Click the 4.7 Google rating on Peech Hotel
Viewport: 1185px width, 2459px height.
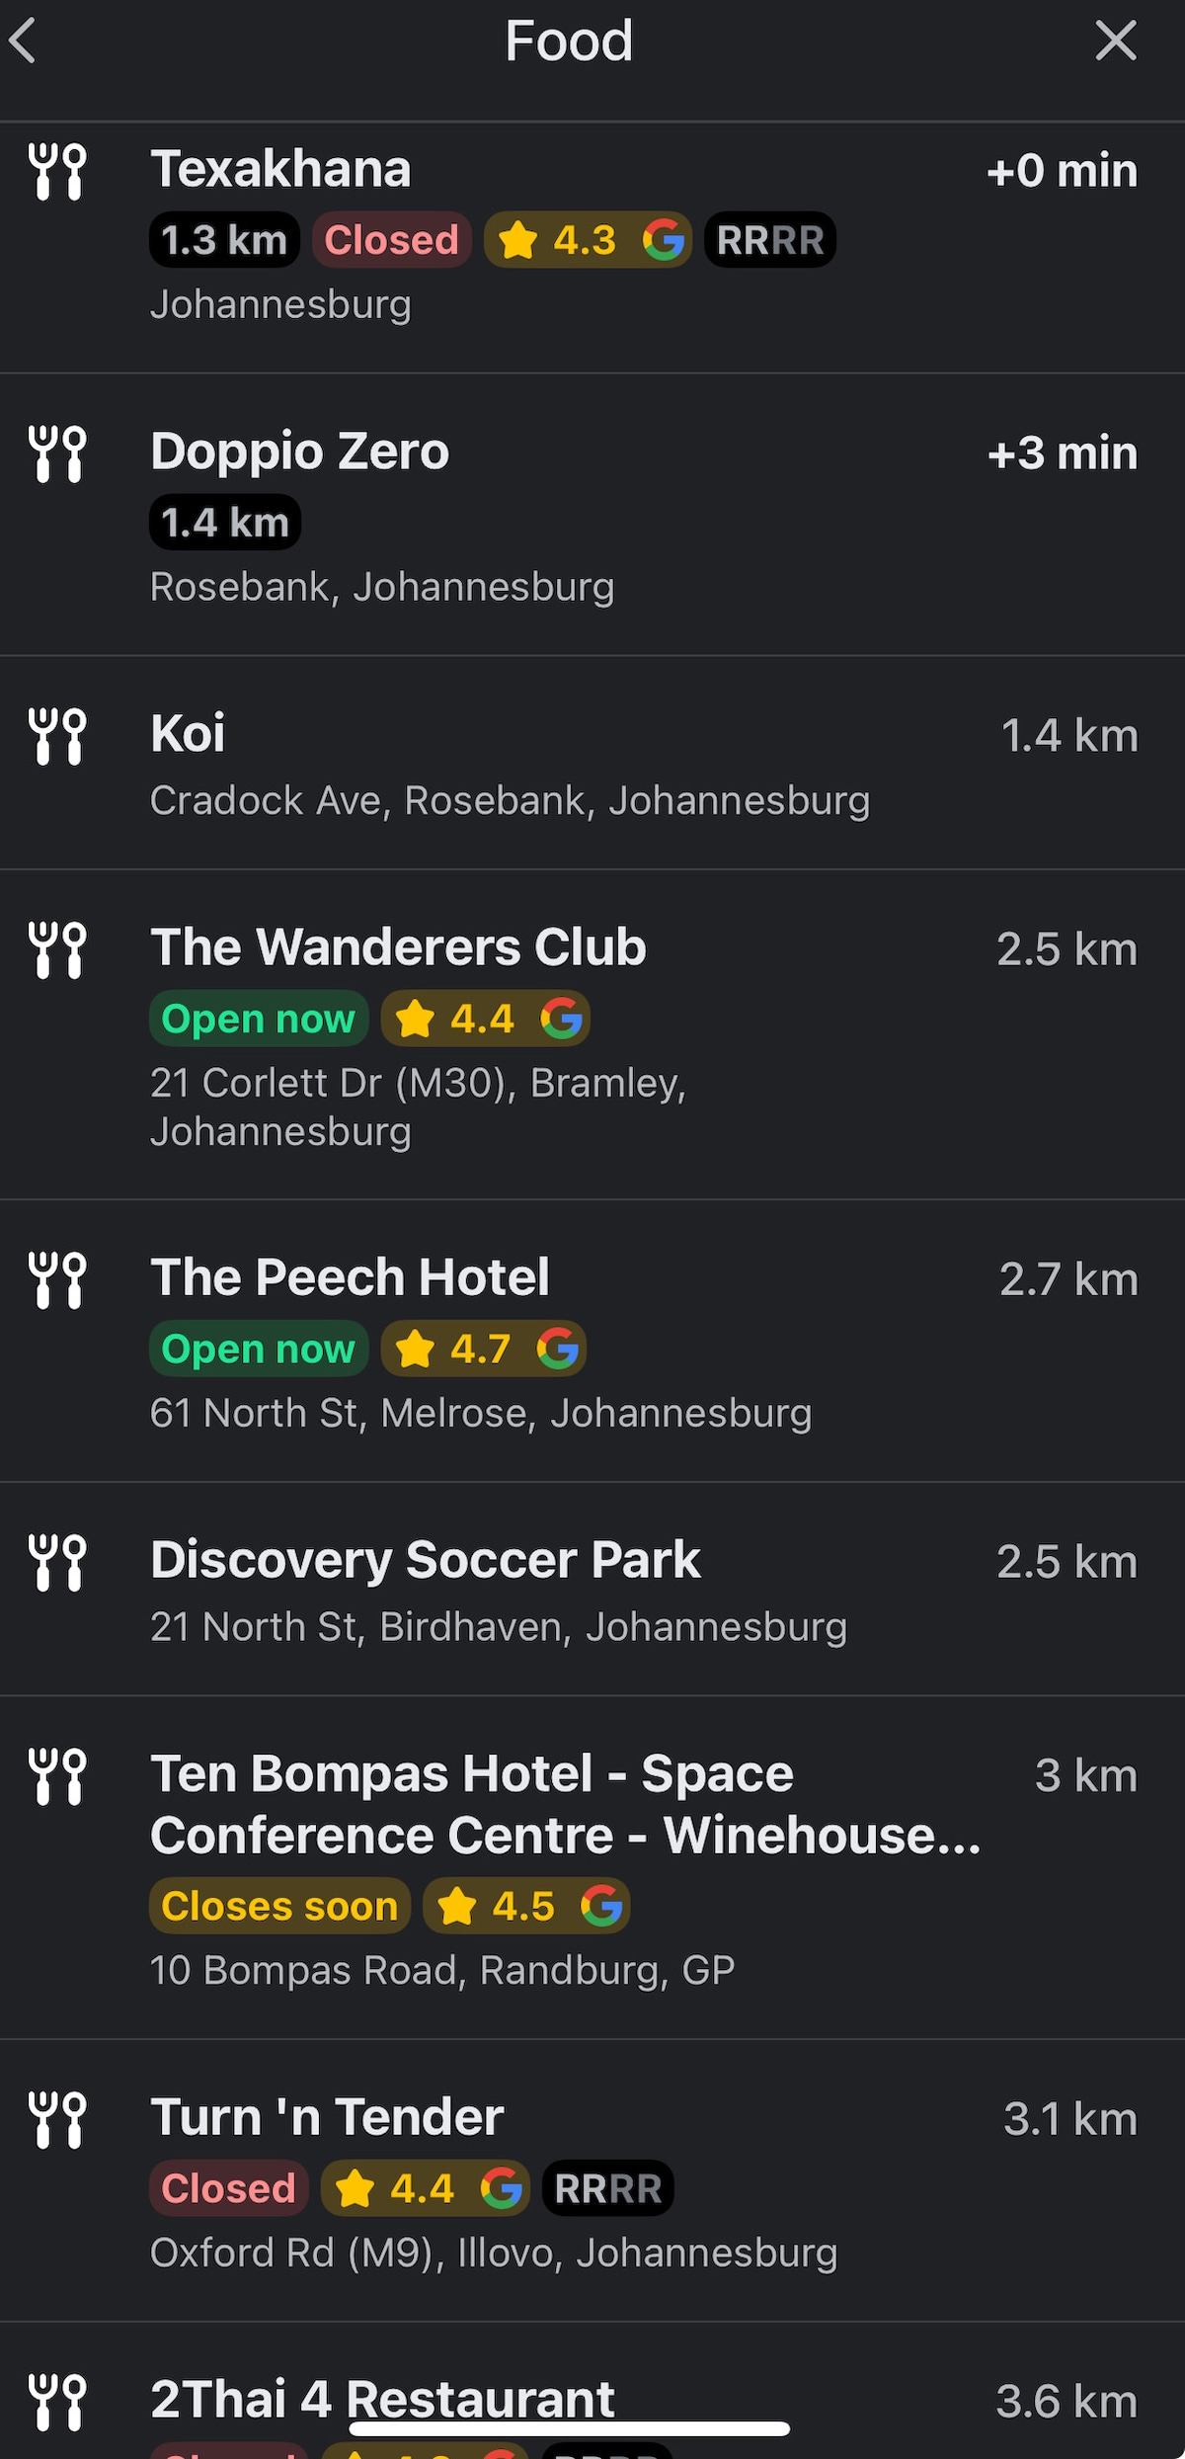point(484,1349)
